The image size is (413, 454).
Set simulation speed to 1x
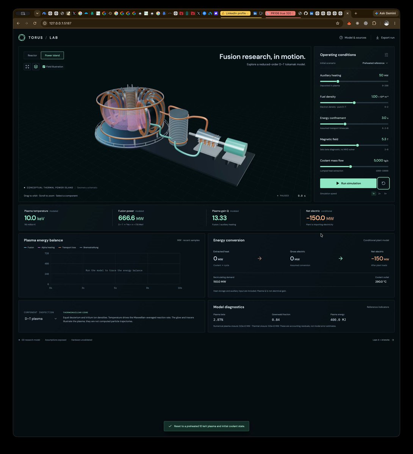(374, 194)
